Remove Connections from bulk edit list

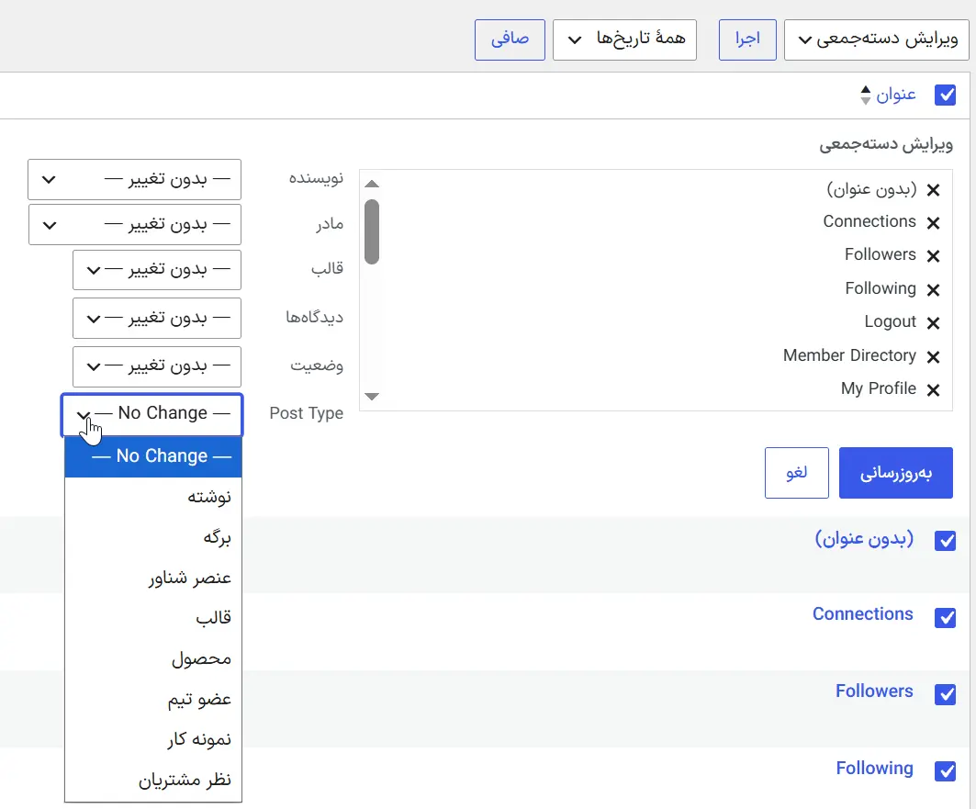pos(933,223)
